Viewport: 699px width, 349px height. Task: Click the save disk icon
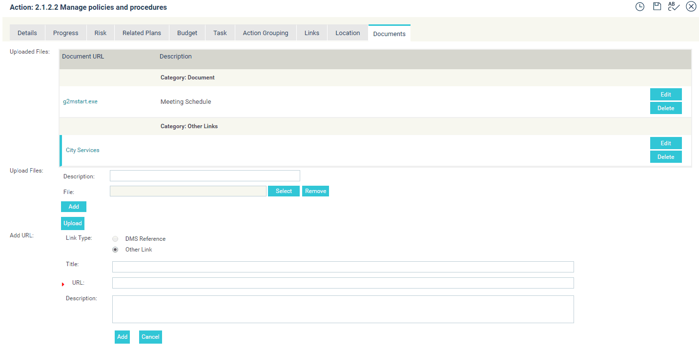point(657,6)
